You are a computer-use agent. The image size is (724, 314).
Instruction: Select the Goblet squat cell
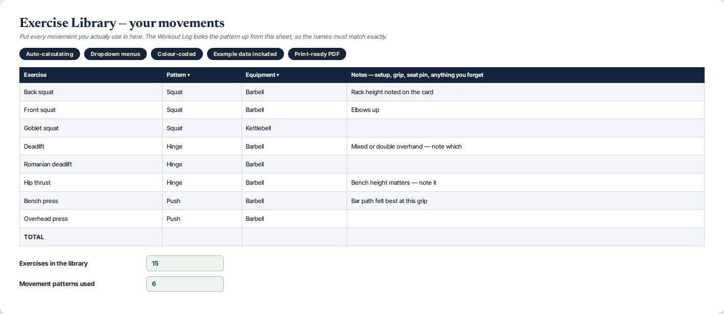(91, 128)
